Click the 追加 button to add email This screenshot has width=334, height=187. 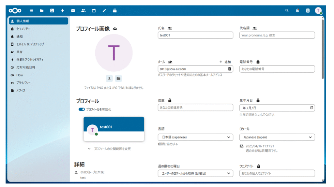(225, 62)
